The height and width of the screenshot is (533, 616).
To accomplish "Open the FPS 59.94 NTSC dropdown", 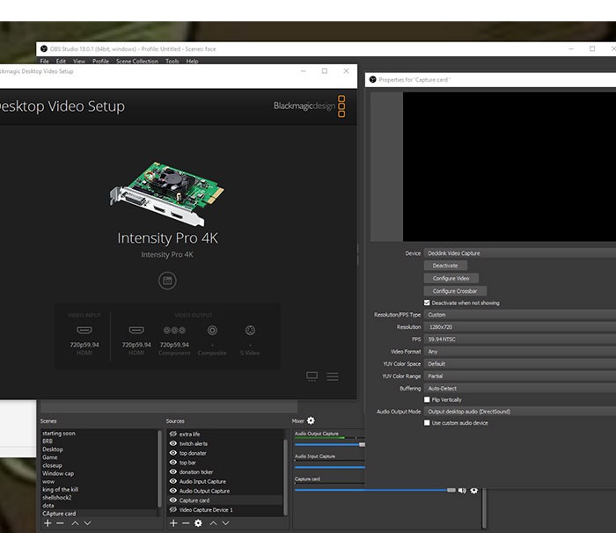I will click(x=520, y=339).
